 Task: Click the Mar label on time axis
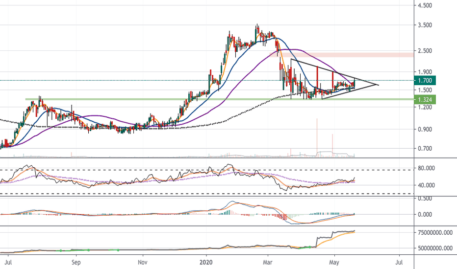pyautogui.click(x=267, y=263)
